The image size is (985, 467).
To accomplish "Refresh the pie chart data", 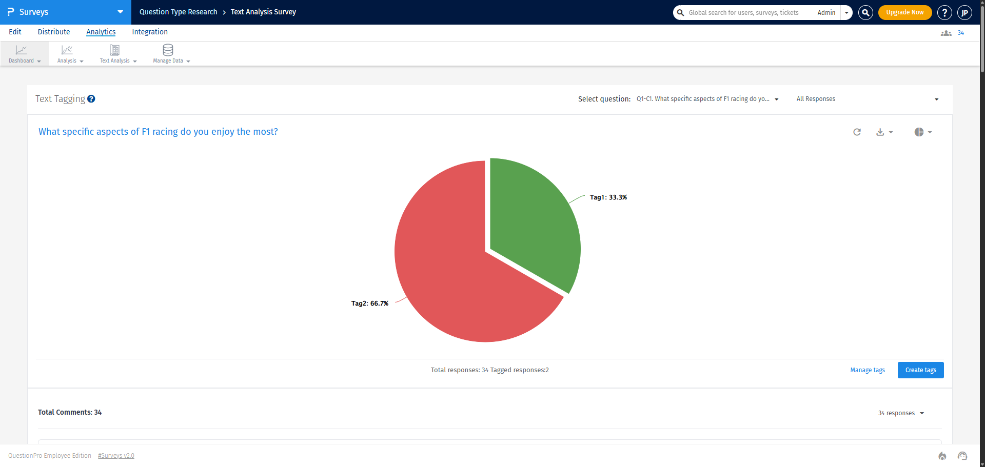I will [x=857, y=132].
